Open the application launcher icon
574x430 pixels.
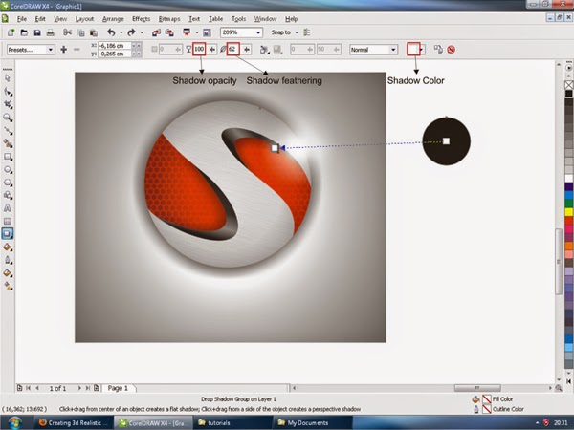[x=187, y=32]
